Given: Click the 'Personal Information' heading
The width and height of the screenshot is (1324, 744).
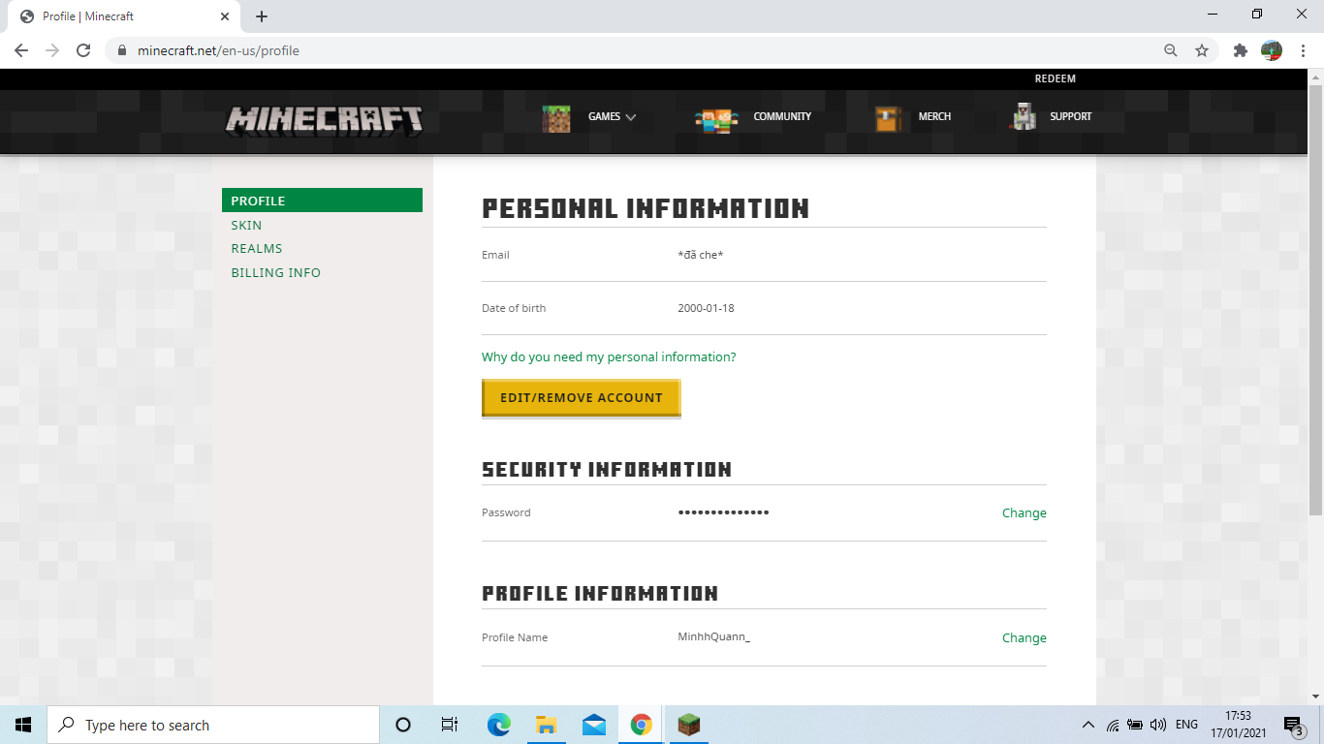Looking at the screenshot, I should click(646, 208).
